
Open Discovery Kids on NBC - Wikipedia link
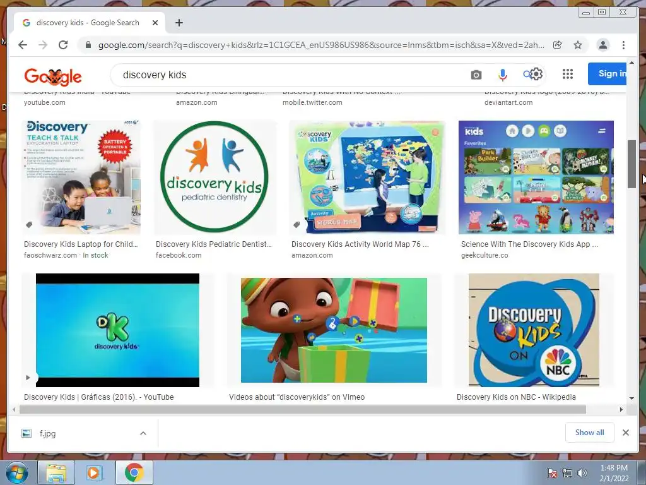click(516, 397)
